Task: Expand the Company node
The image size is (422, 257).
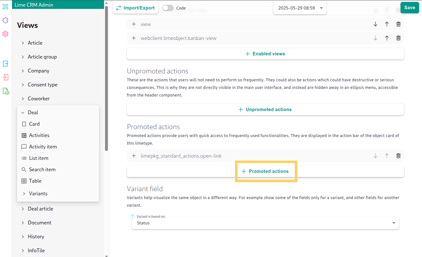Action: pyautogui.click(x=23, y=71)
